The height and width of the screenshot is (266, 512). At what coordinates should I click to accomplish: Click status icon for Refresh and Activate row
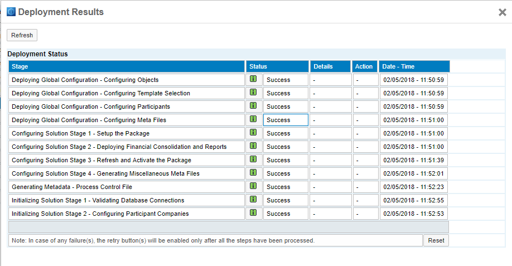[253, 159]
